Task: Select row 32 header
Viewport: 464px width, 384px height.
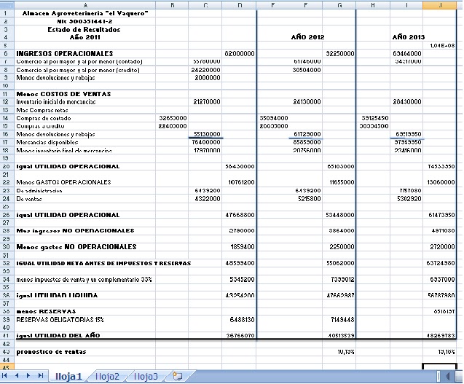Action: pyautogui.click(x=7, y=263)
